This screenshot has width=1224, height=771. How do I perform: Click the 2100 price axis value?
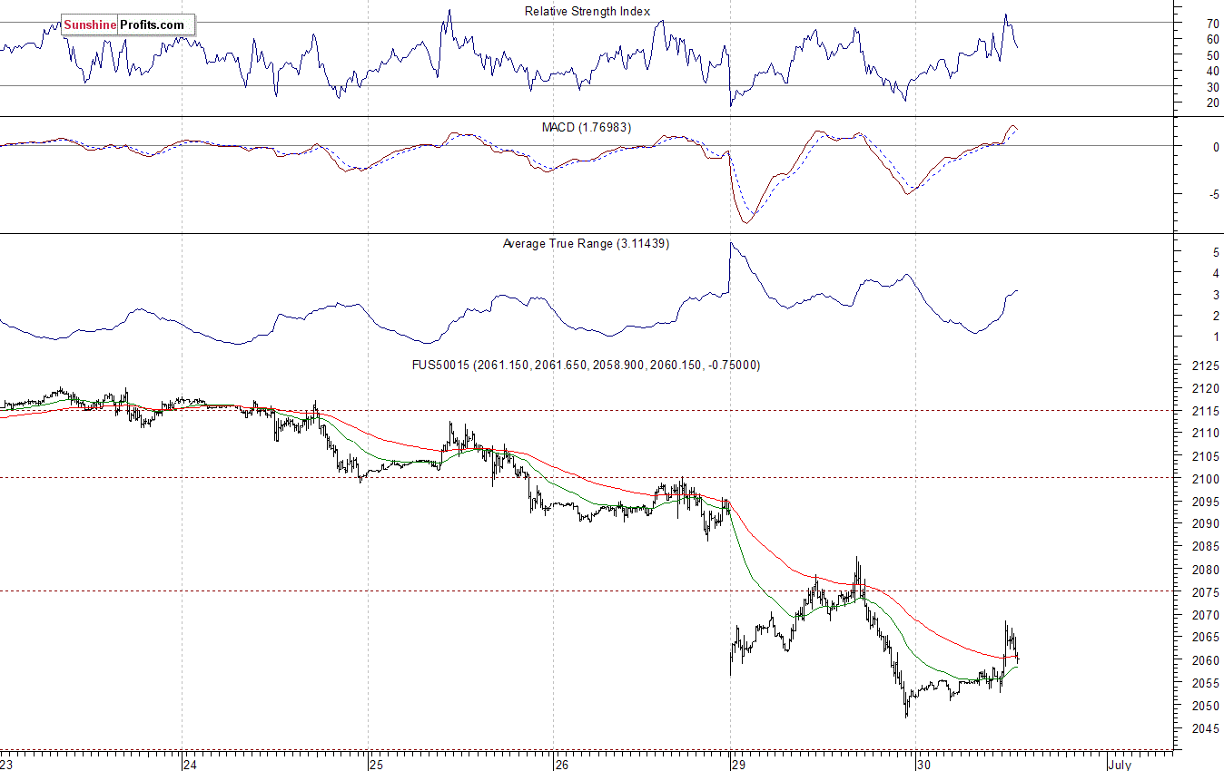pos(1204,479)
